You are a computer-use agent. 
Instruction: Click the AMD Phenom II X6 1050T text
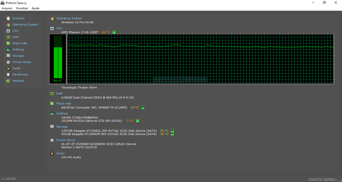tap(80, 32)
